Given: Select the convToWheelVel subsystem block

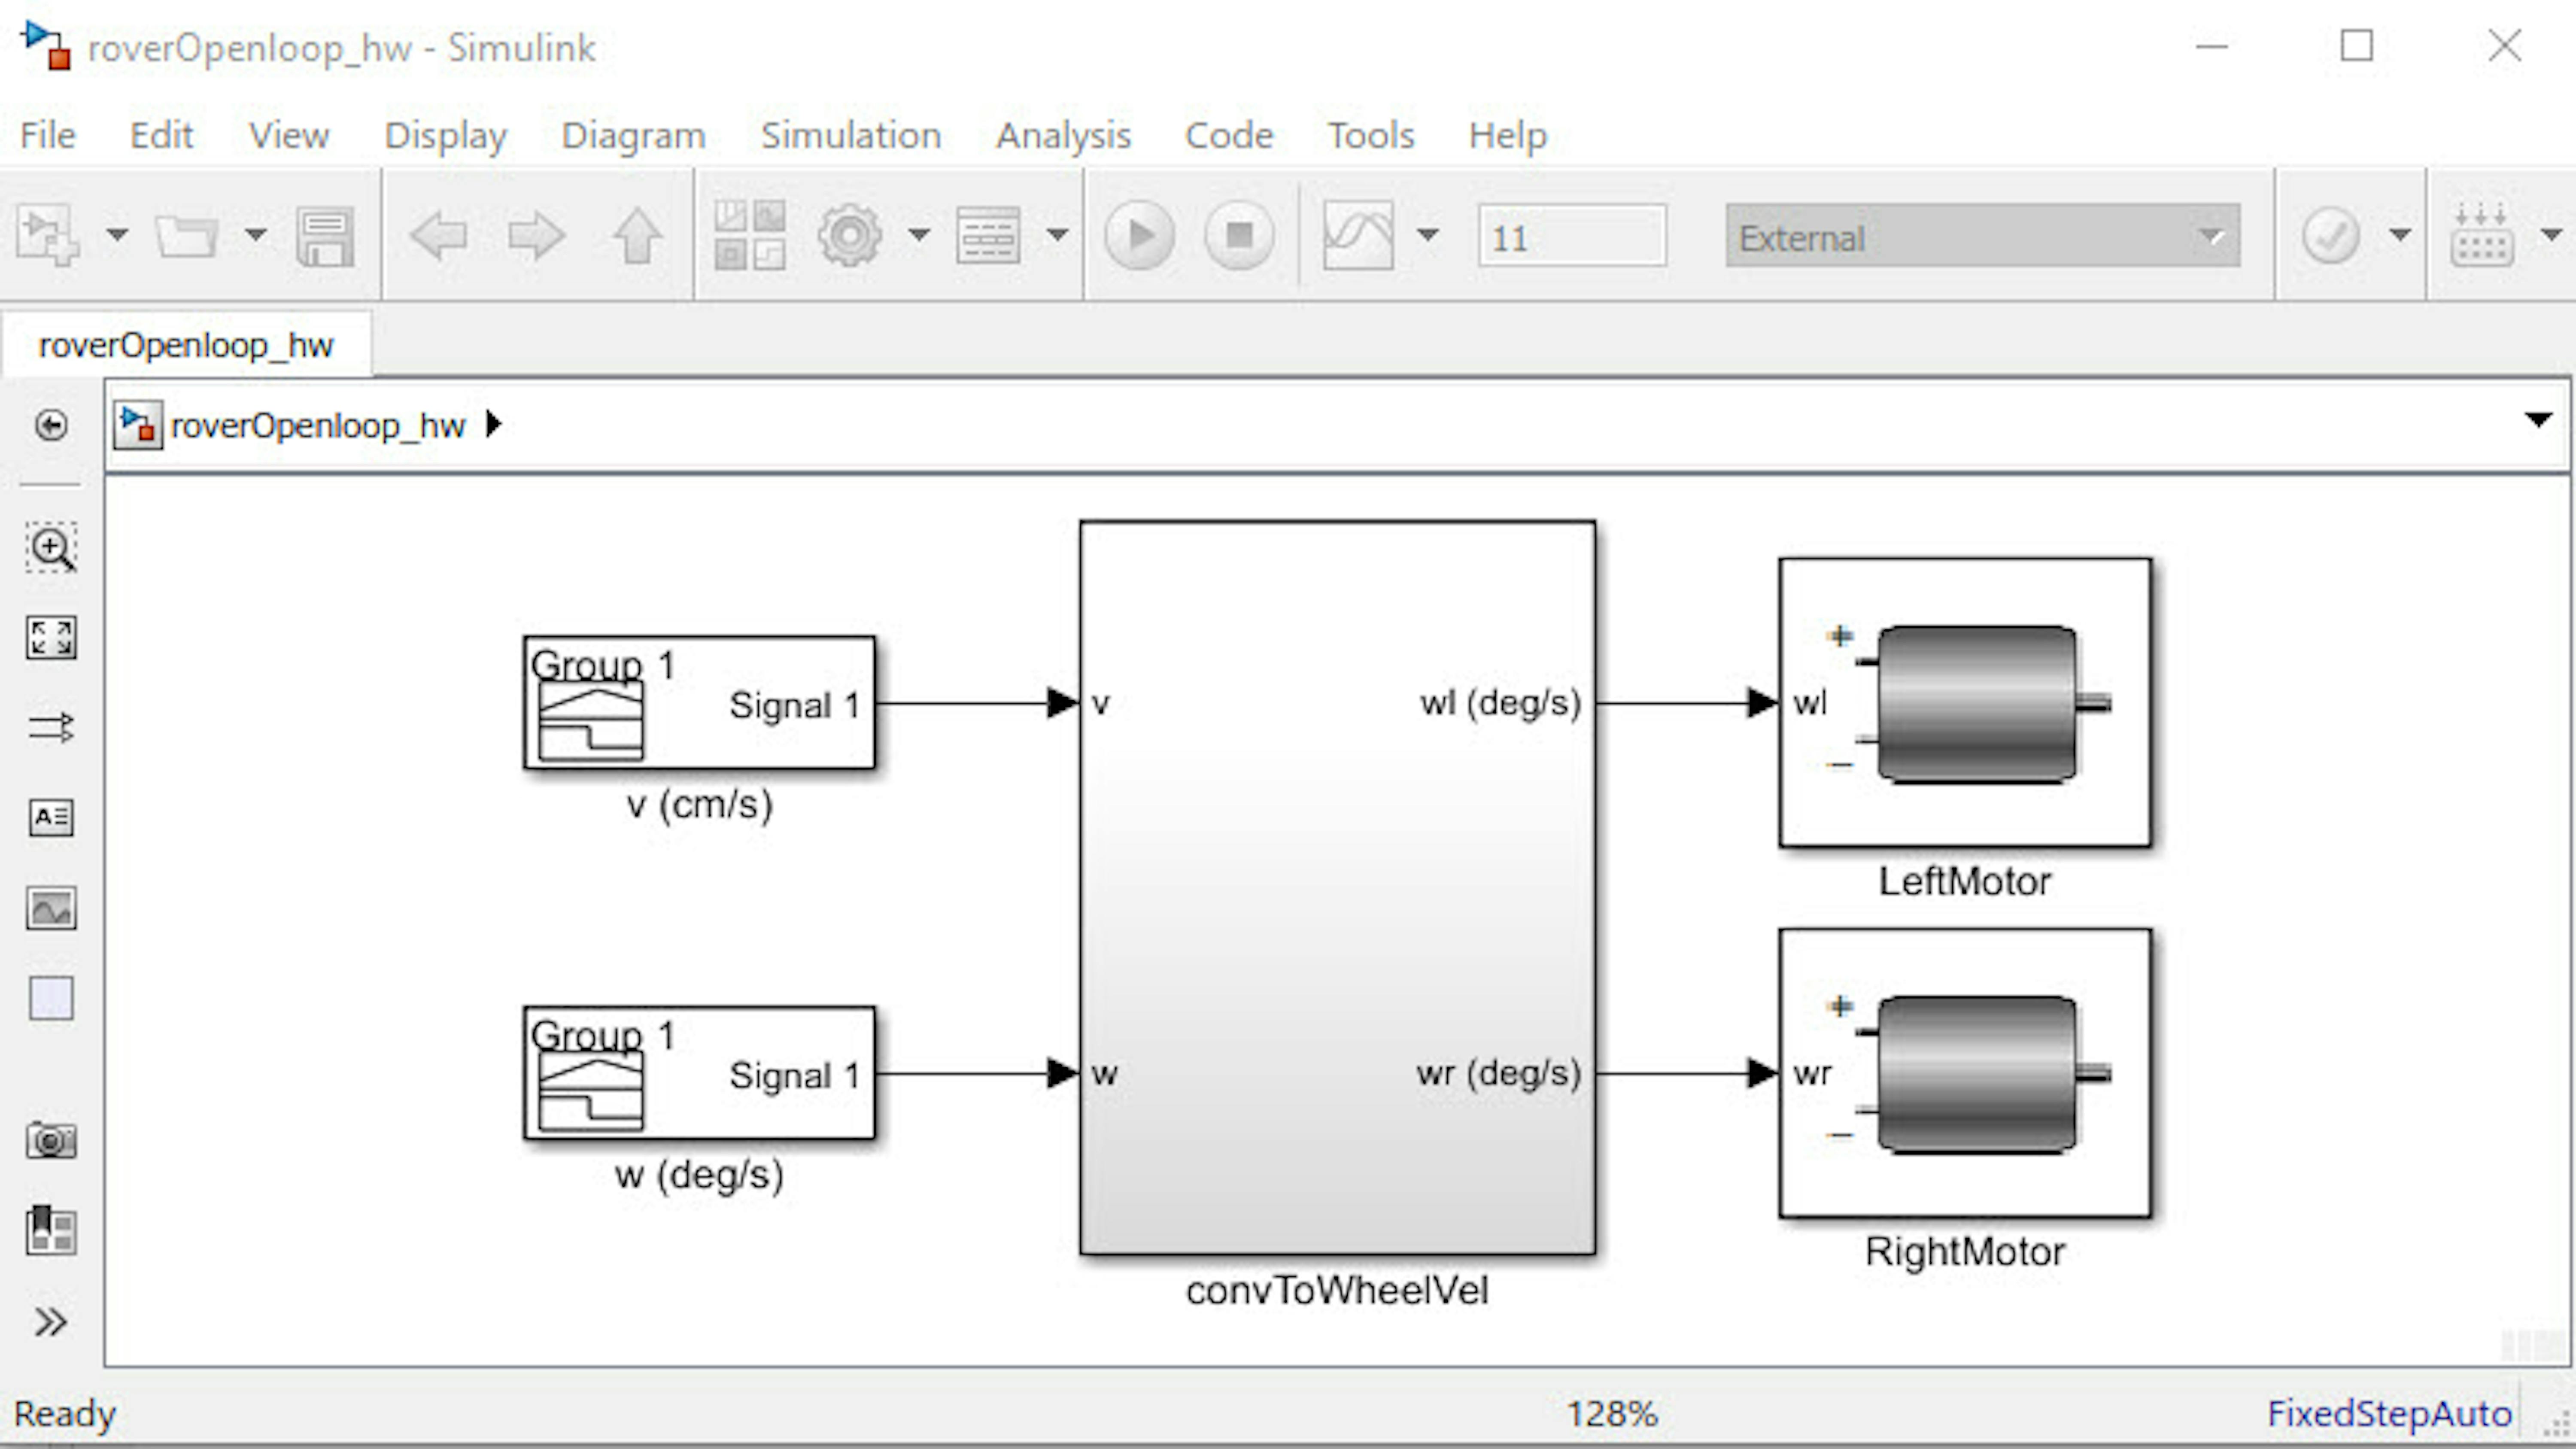Looking at the screenshot, I should 1337,887.
